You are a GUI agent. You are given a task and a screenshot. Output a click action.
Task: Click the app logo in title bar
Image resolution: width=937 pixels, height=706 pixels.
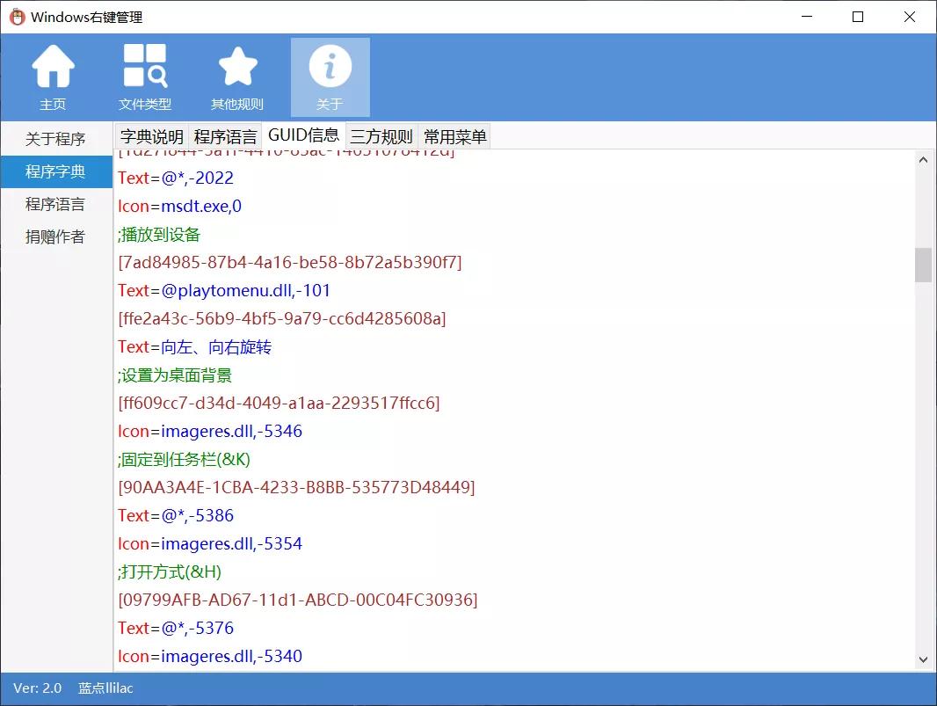[18, 17]
